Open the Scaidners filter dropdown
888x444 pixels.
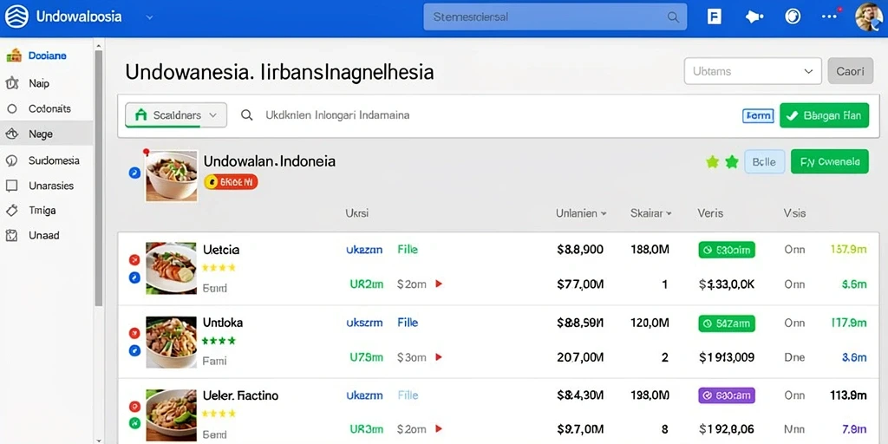click(x=175, y=115)
